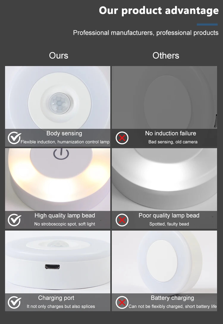Image resolution: width=223 pixels, height=324 pixels.
Task: Click the blue accent bar under the title
Action: click(x=207, y=24)
